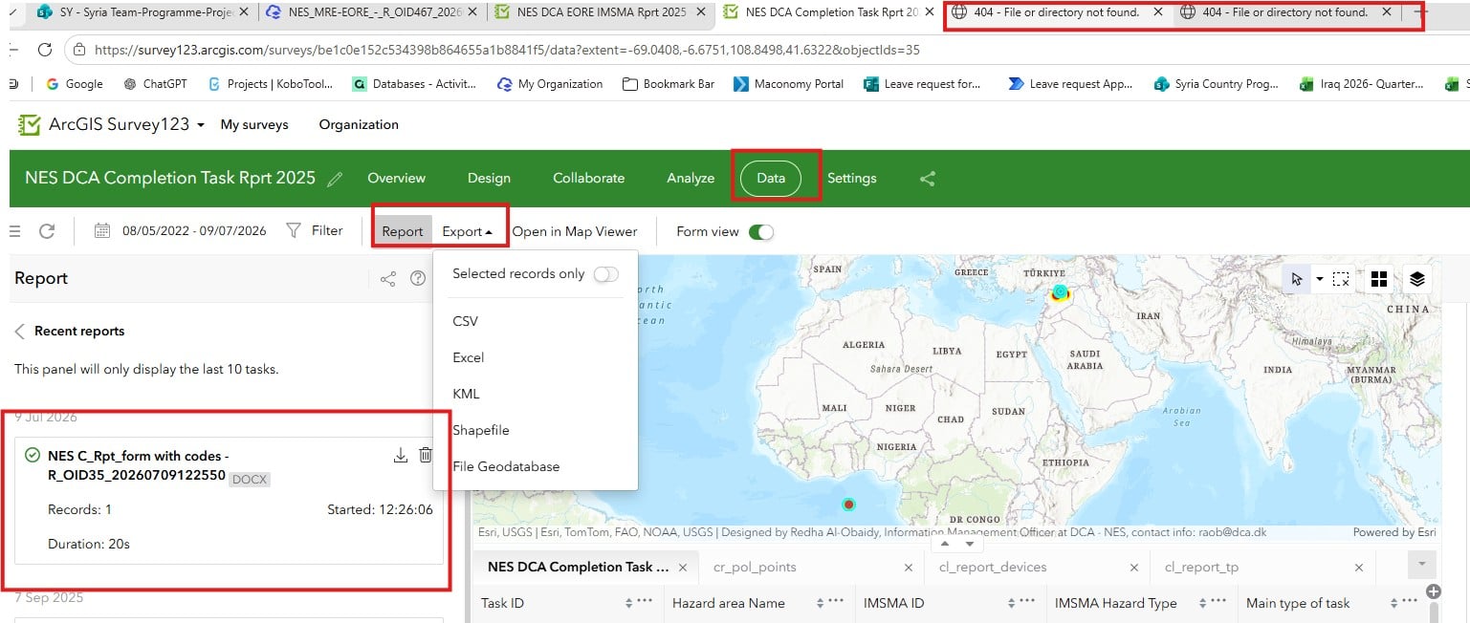
Task: Open the ChatGPT bookmark
Action: tap(155, 84)
